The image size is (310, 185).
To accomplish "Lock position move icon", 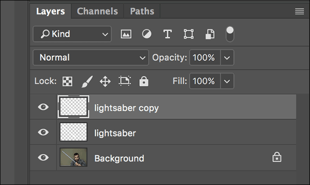I will tap(105, 81).
